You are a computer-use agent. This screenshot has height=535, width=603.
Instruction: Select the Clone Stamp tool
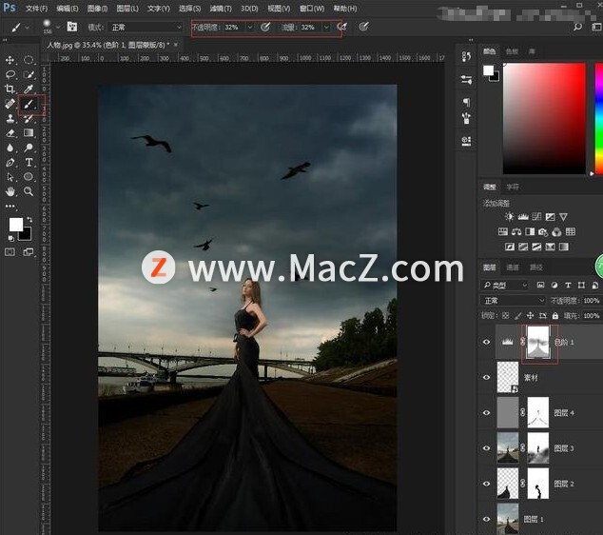[10, 119]
